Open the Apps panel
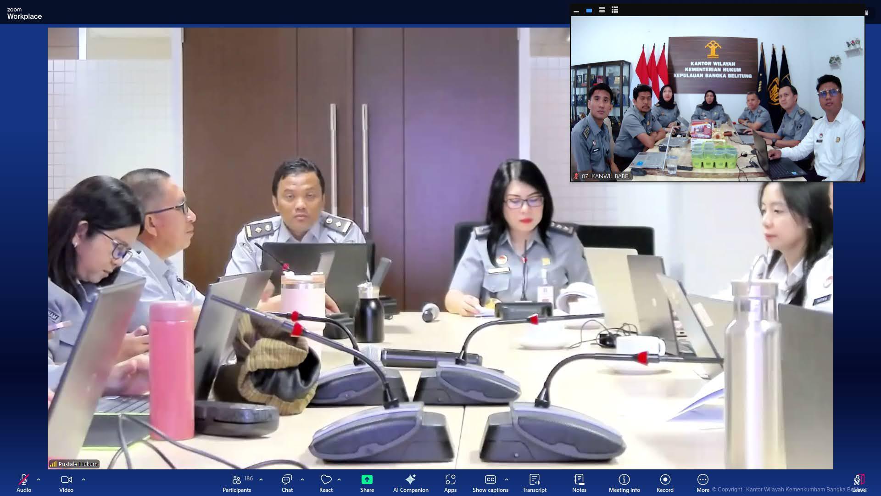 pyautogui.click(x=450, y=480)
